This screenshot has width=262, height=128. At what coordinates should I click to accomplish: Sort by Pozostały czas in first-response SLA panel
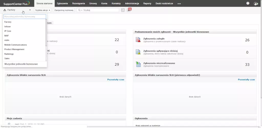pos(246,80)
